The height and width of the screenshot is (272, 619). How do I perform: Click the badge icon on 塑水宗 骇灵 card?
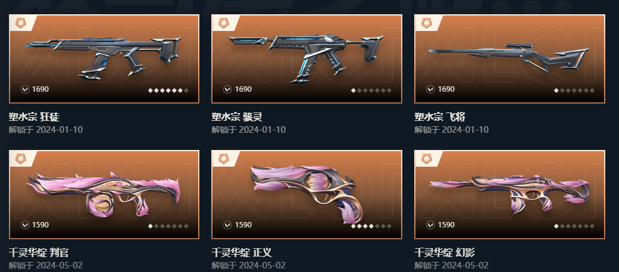[223, 23]
